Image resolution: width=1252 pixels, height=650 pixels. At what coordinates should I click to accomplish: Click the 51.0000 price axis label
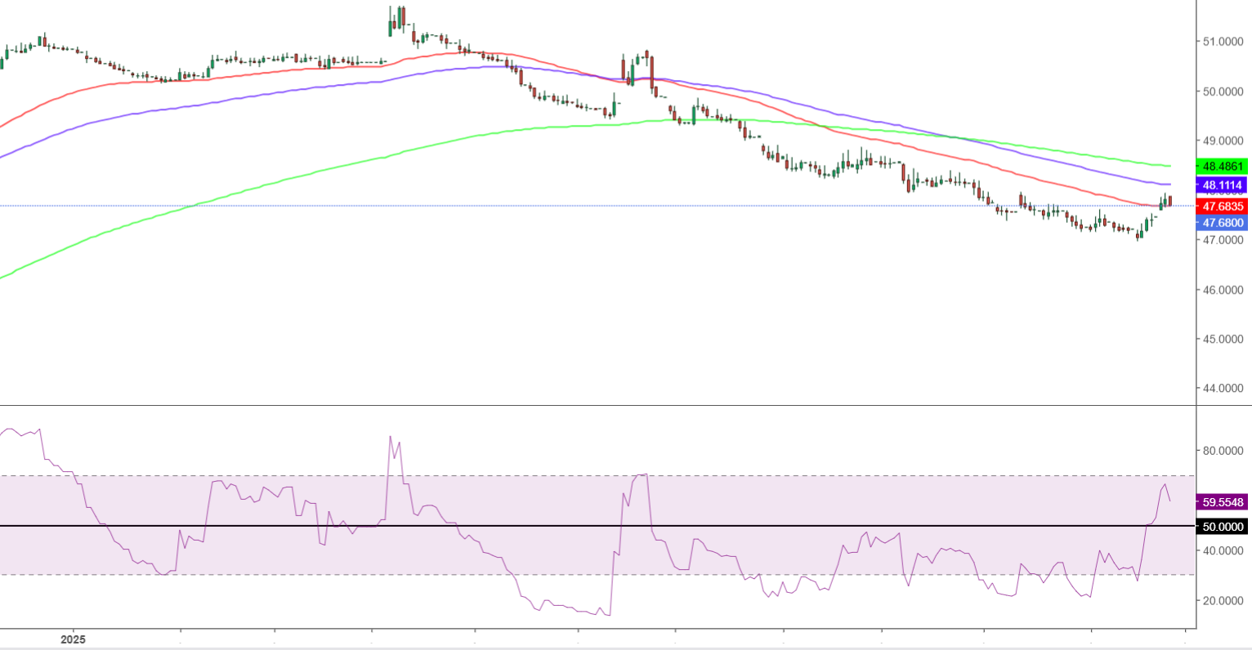[x=1222, y=42]
